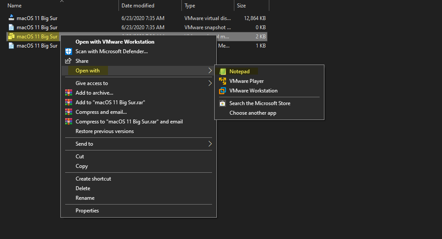Choose Create shortcut
Screen dimensions: 442x239
point(93,179)
